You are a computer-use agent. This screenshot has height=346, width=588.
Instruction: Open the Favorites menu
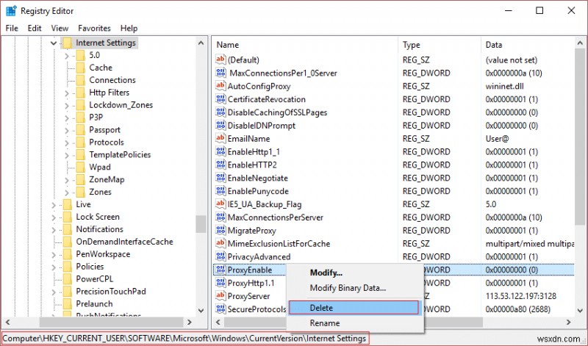[95, 28]
